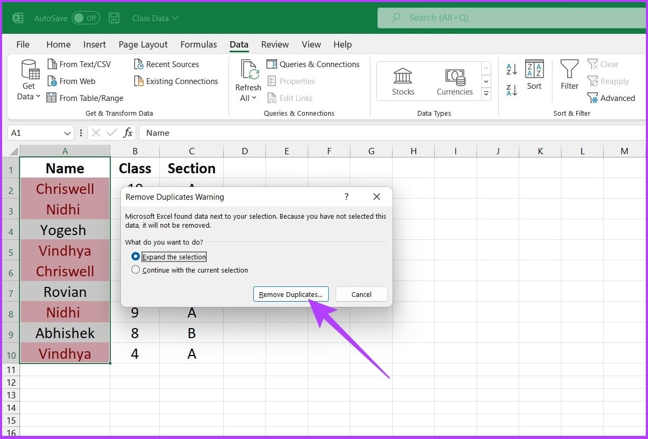The height and width of the screenshot is (439, 648).
Task: Click the formula bar containing Name
Action: tap(393, 133)
